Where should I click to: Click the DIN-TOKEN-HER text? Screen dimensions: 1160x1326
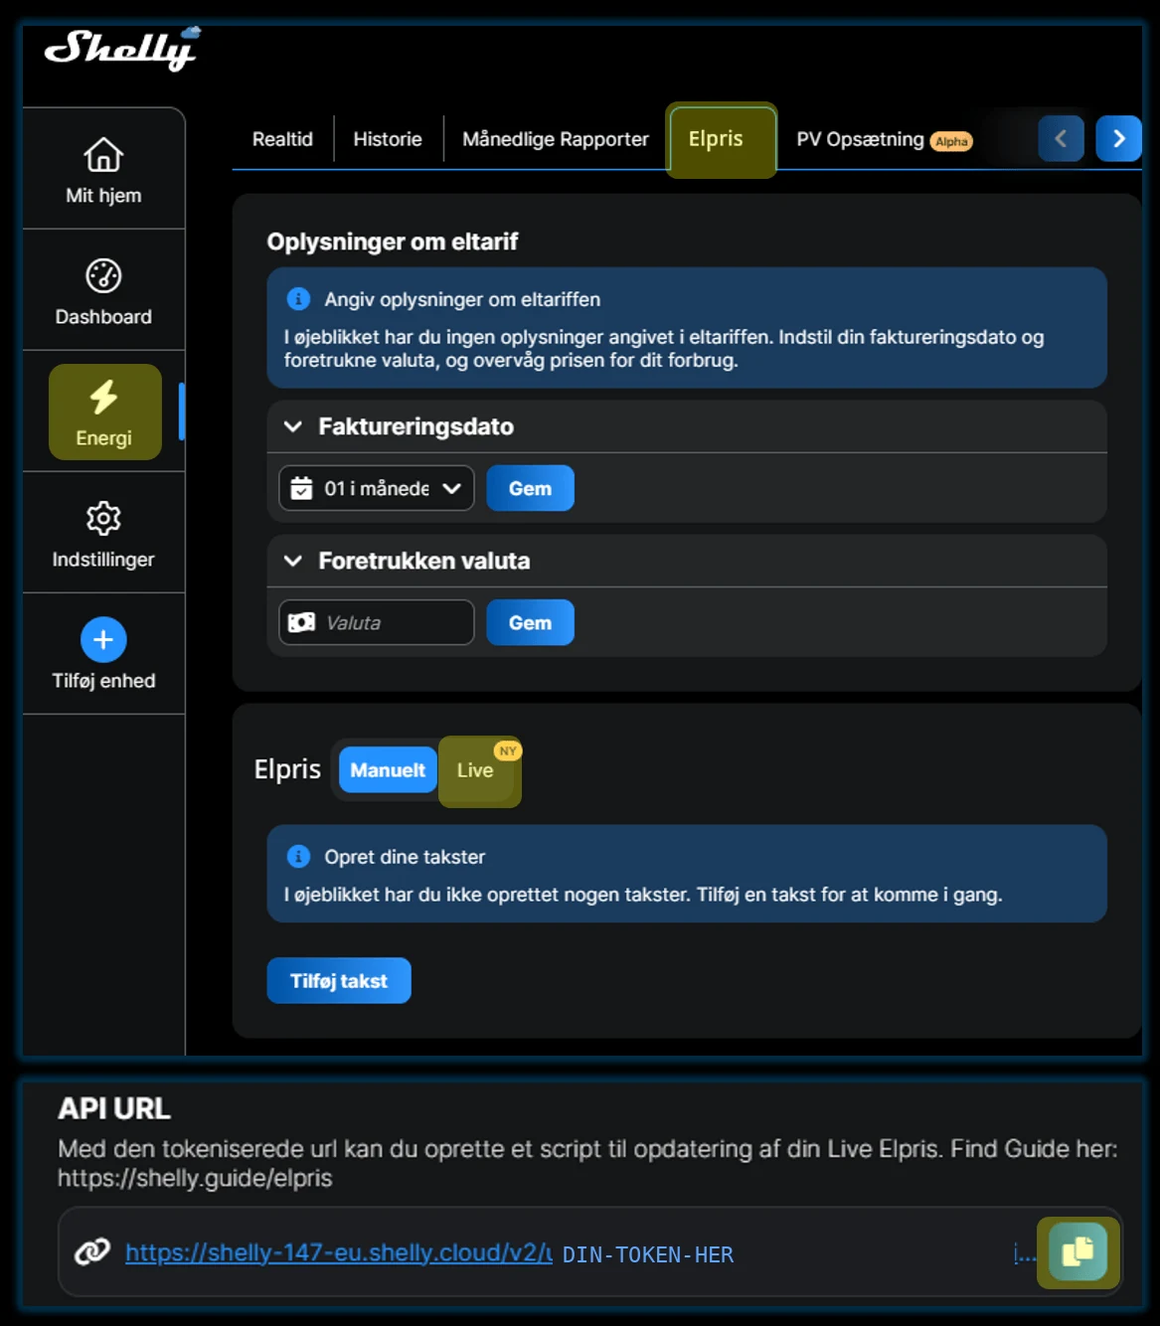click(x=648, y=1254)
